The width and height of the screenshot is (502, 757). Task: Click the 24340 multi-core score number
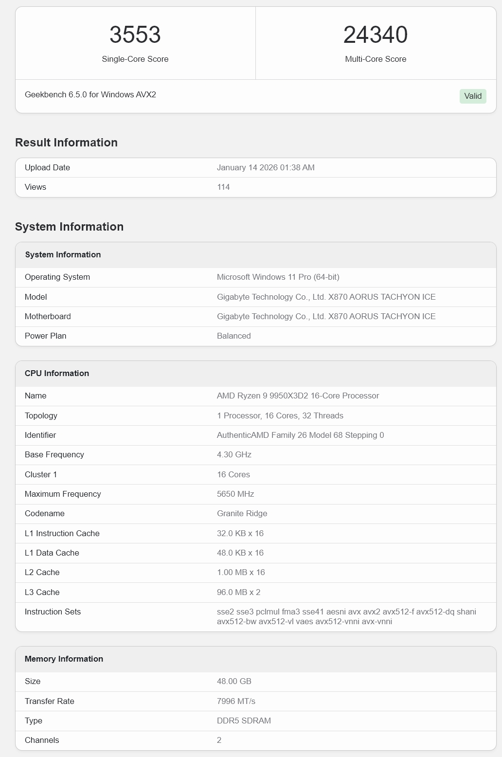(375, 35)
